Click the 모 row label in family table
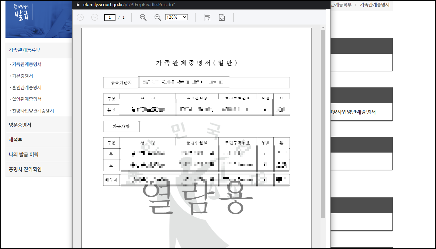436x249 pixels. 111,165
